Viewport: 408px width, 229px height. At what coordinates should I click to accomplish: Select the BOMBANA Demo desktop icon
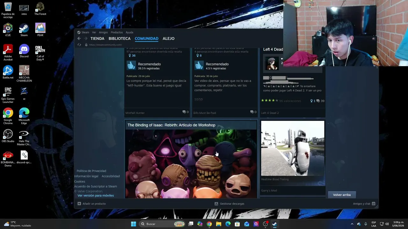(x=8, y=159)
